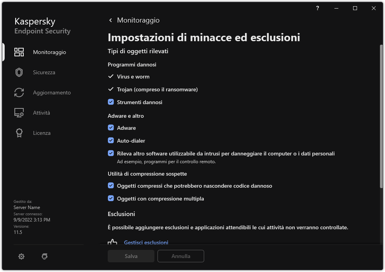Uncheck Oggetti compressi che potrebbero nascondere codice dannoso
385x272 pixels.
point(111,186)
